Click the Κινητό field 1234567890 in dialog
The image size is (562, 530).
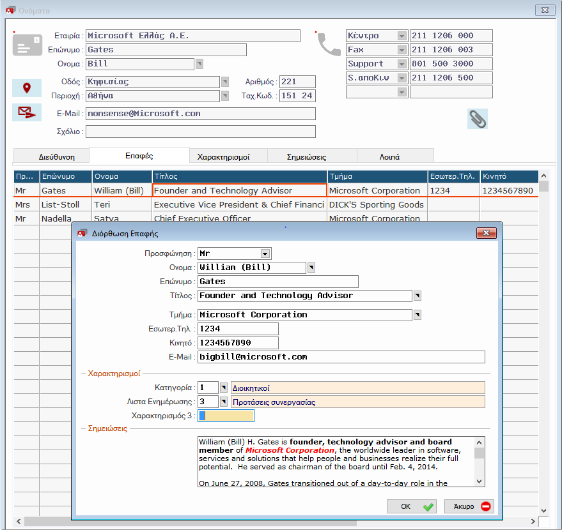238,343
